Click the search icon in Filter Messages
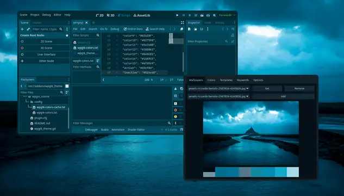The width and height of the screenshot is (344, 196). pyautogui.click(x=169, y=123)
